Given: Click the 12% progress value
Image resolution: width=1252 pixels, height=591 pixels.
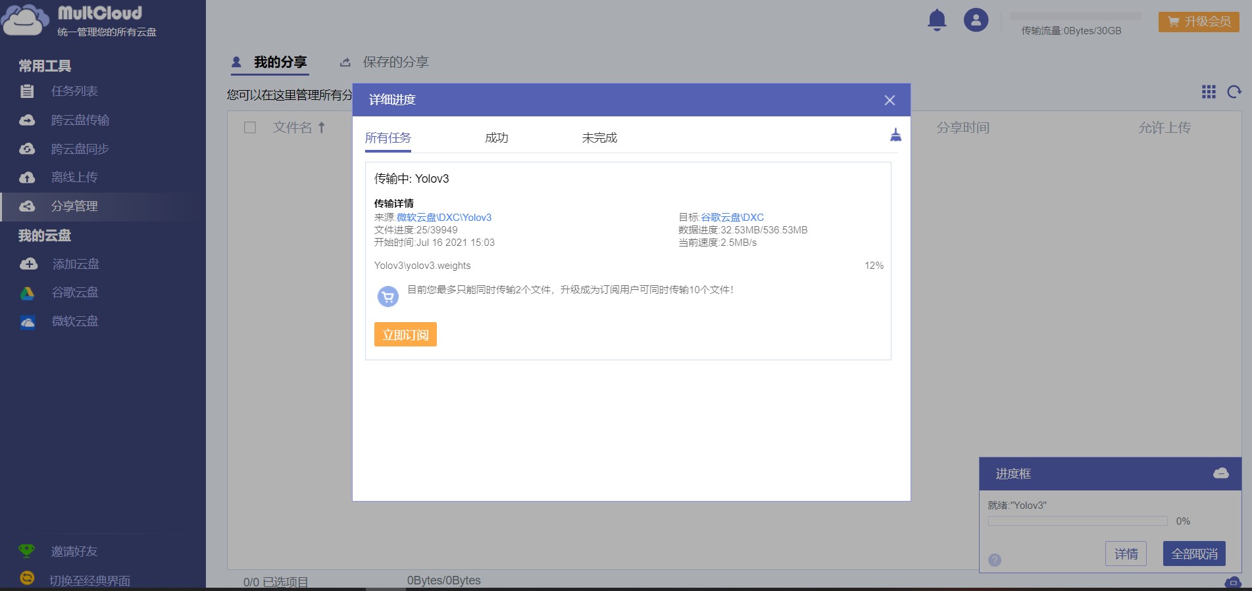Looking at the screenshot, I should point(874,266).
